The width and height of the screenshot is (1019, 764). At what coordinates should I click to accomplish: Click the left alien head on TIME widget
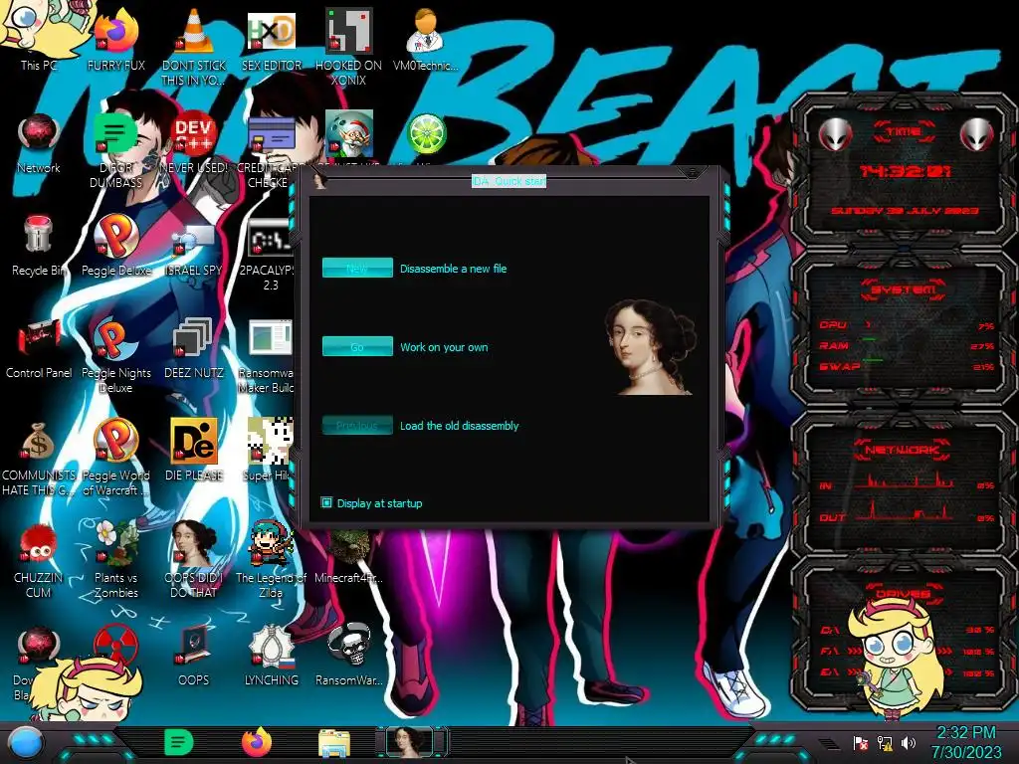click(835, 135)
